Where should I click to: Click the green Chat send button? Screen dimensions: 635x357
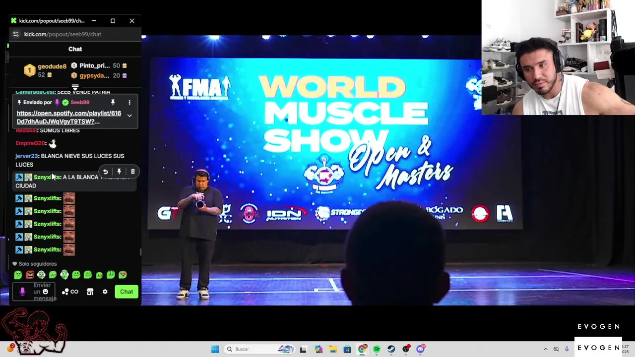(127, 292)
